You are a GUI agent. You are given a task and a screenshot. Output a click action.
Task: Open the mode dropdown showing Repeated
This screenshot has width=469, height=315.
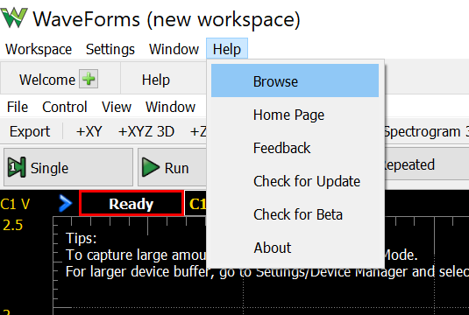(427, 164)
